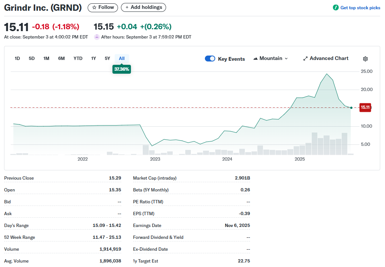Image resolution: width=385 pixels, height=267 pixels.
Task: Choose the 1Y range tab
Action: point(94,59)
